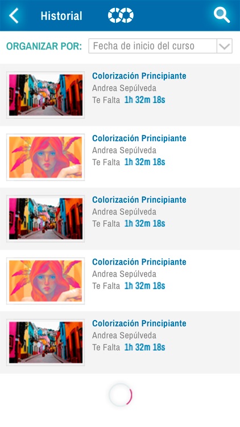
Task: Open first 'Colorización Principiante' title link
Action: pyautogui.click(x=139, y=76)
